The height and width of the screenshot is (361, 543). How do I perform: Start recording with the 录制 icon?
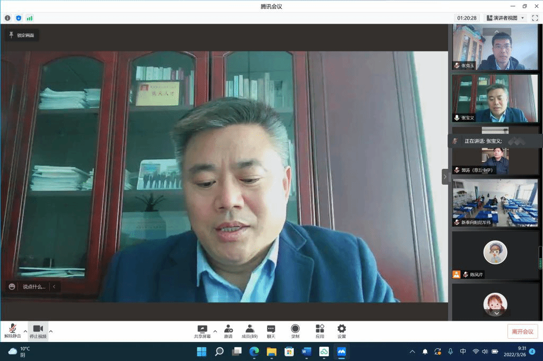pyautogui.click(x=295, y=331)
